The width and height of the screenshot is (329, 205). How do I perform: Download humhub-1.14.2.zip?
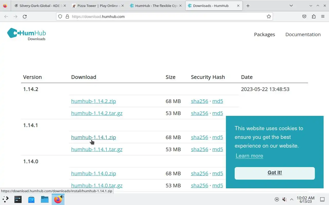(94, 101)
